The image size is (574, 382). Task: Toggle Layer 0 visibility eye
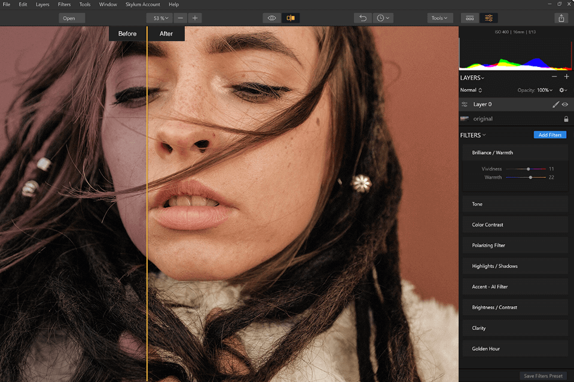[x=565, y=104]
